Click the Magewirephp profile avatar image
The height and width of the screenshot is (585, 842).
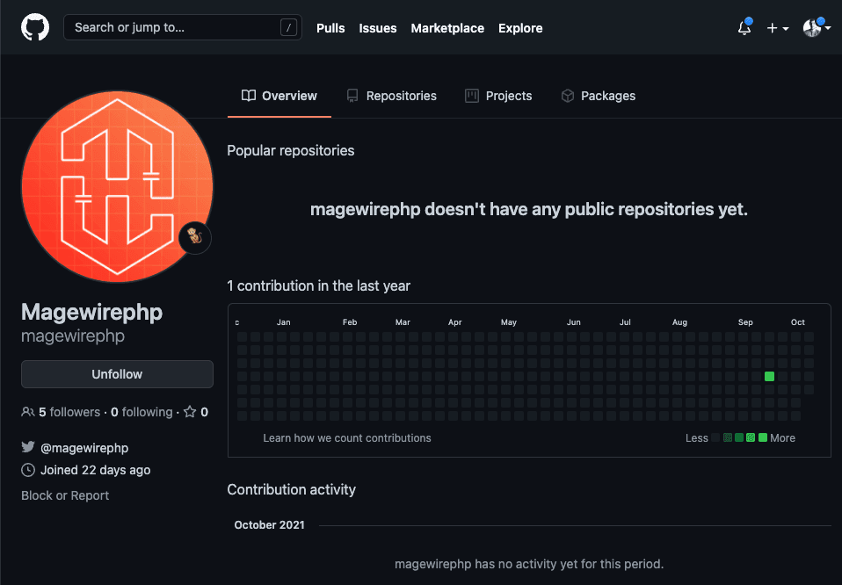click(117, 185)
